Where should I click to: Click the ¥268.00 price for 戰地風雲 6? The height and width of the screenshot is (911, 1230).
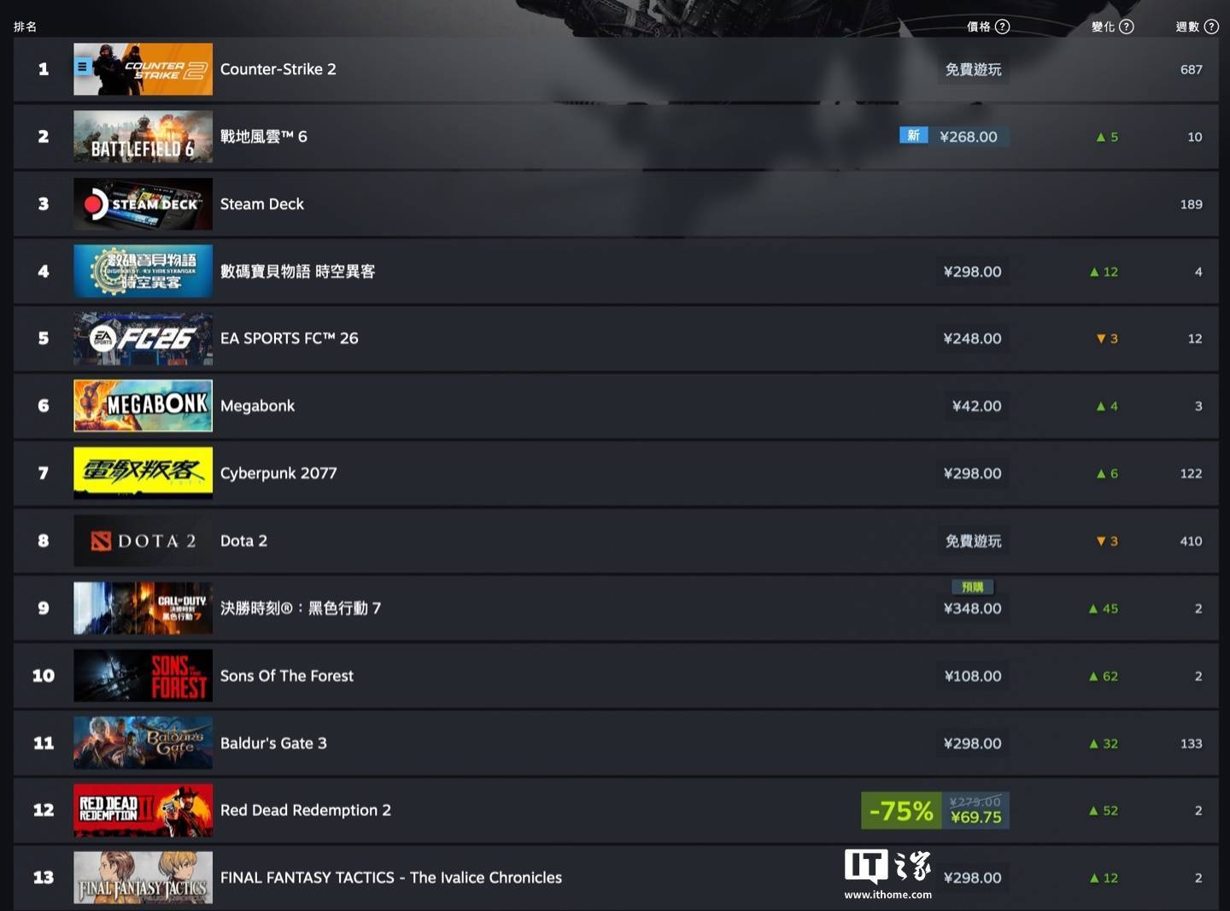[969, 137]
